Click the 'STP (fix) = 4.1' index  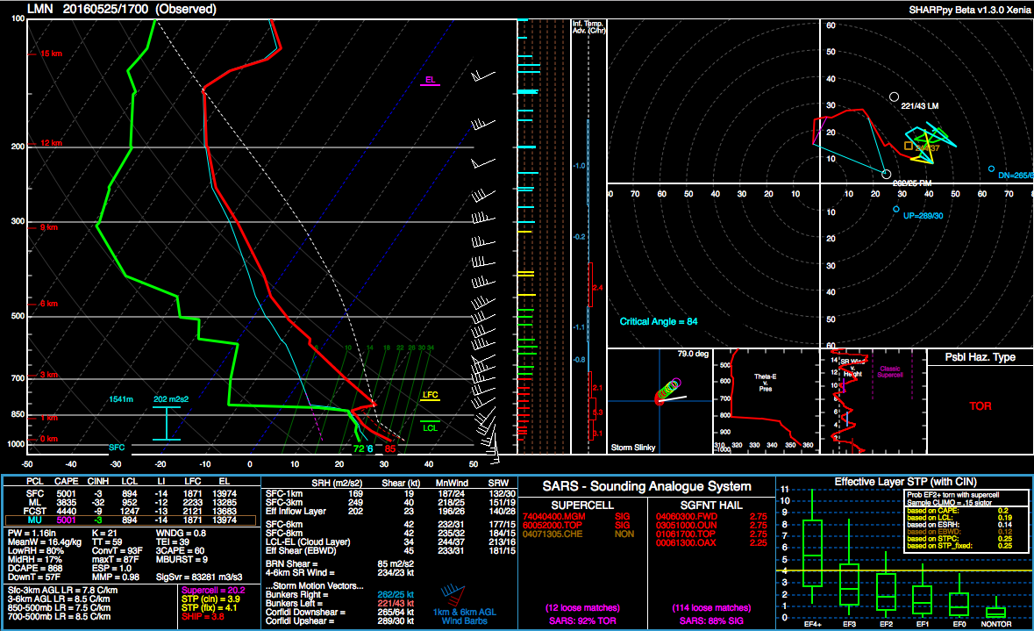[x=209, y=608]
